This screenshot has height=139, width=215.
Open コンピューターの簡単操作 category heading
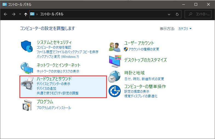(145, 86)
